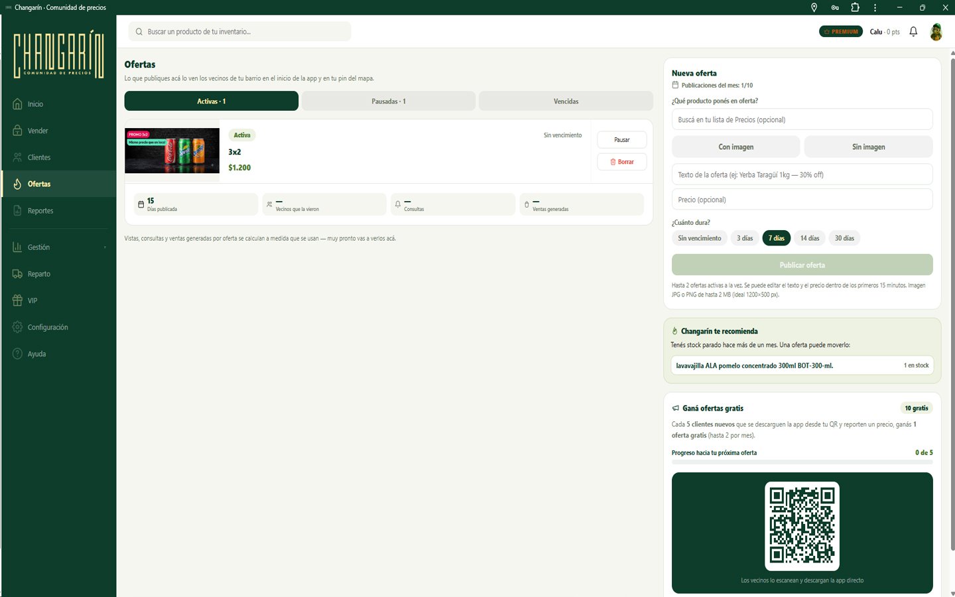Open the 3x2 promo thumbnail image
Image resolution: width=955 pixels, height=597 pixels.
point(172,151)
